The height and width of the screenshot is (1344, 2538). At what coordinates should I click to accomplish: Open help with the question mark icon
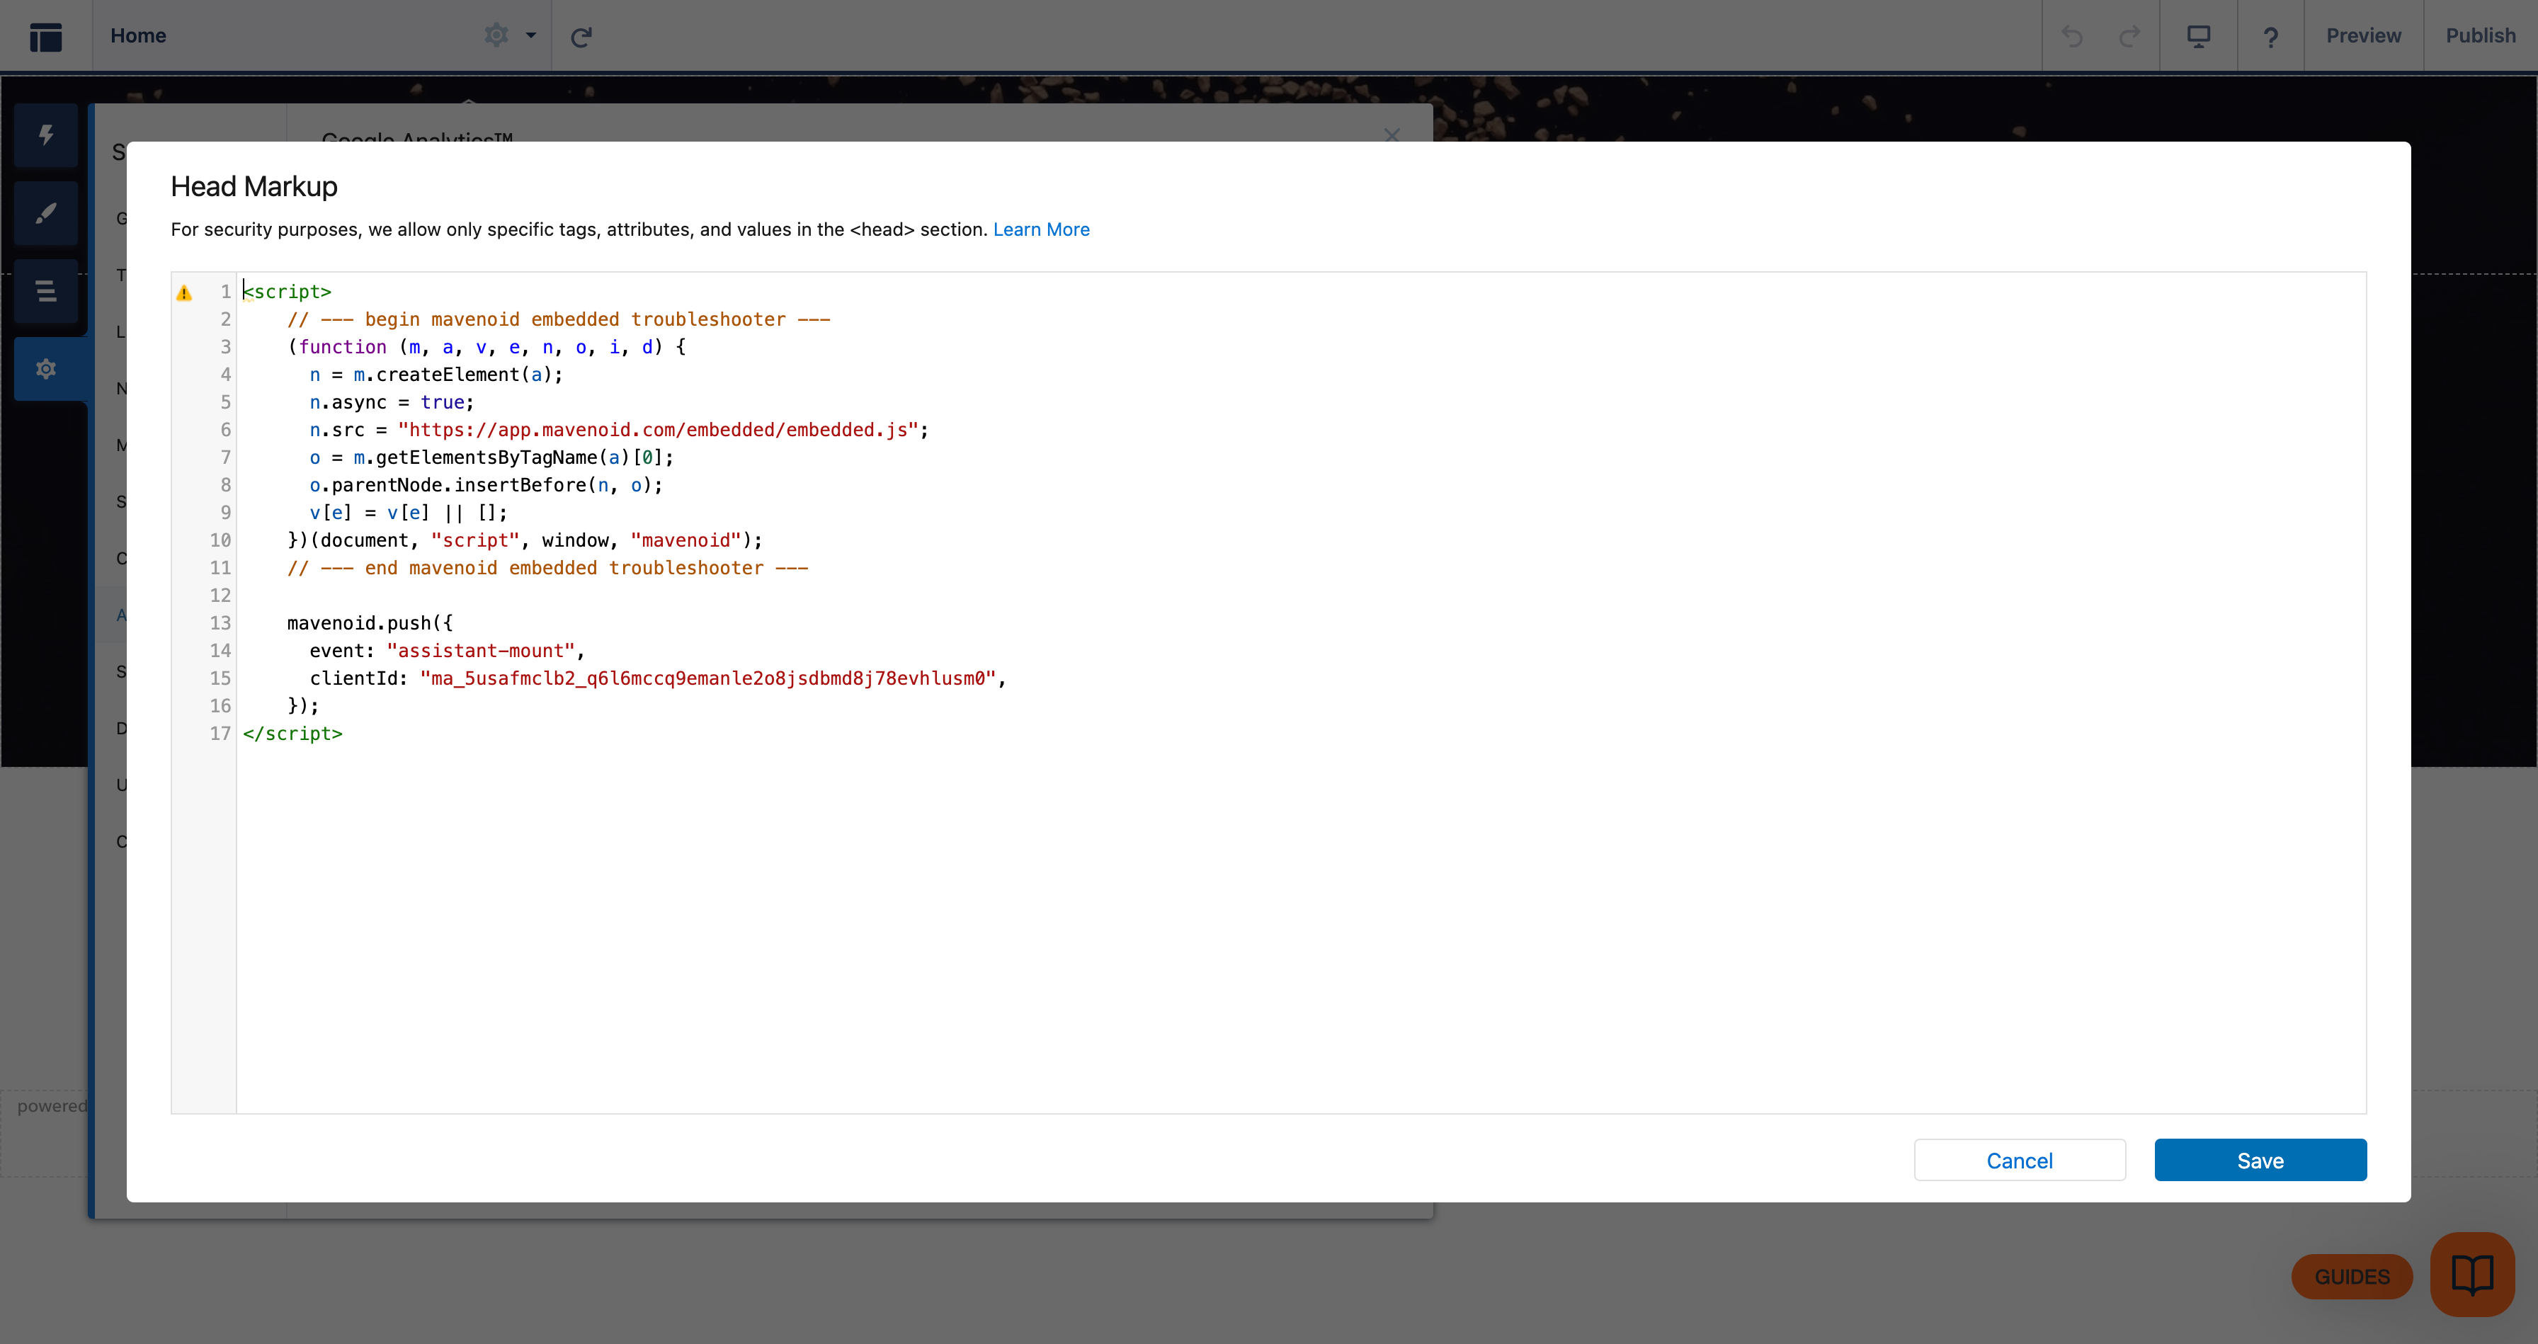pyautogui.click(x=2270, y=36)
